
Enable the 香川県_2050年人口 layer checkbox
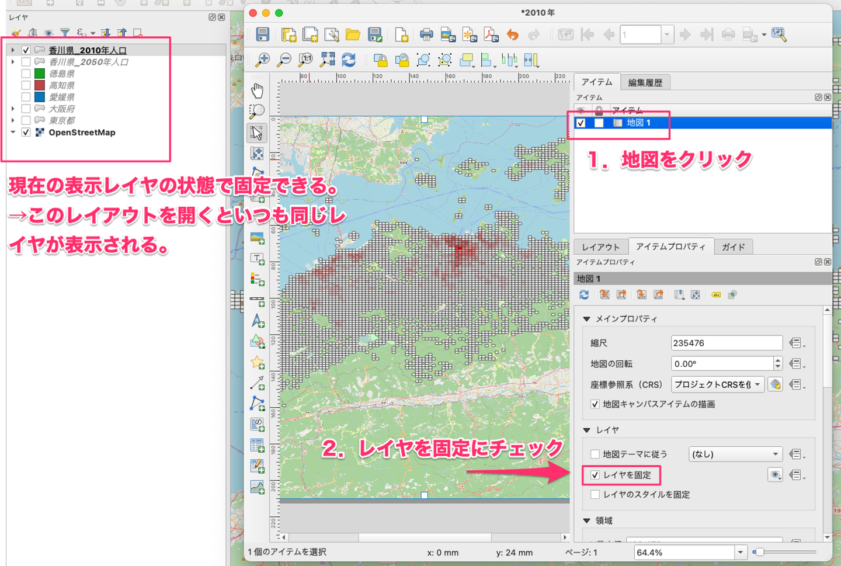pyautogui.click(x=26, y=62)
